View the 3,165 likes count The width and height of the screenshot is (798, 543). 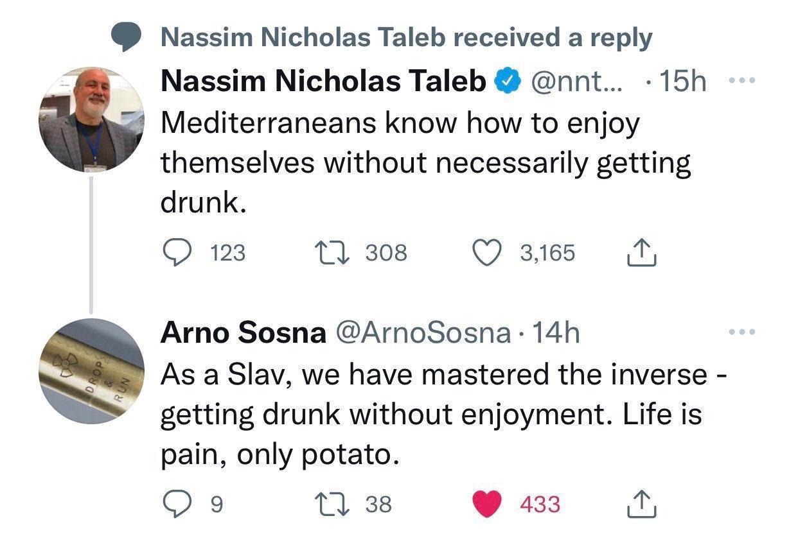click(x=547, y=252)
